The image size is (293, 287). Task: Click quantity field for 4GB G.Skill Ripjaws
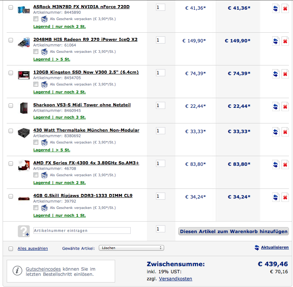[x=160, y=196]
